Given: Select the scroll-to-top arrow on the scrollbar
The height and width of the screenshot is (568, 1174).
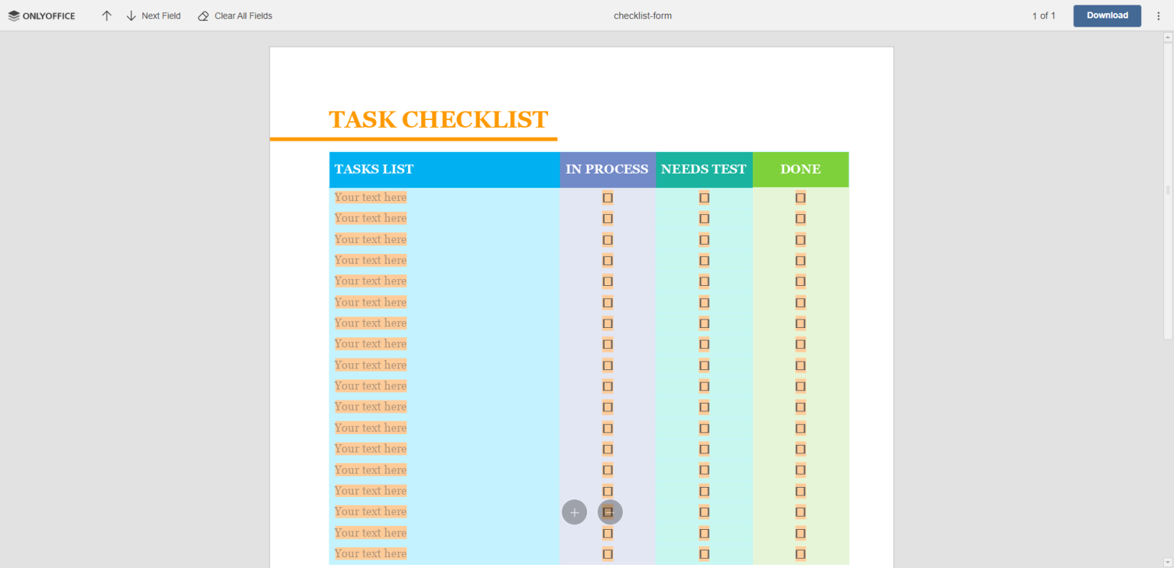Looking at the screenshot, I should [1168, 36].
